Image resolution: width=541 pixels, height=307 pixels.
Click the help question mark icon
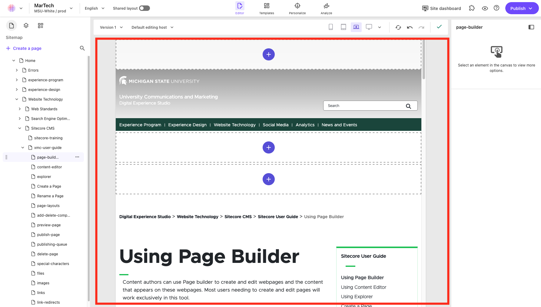point(496,8)
